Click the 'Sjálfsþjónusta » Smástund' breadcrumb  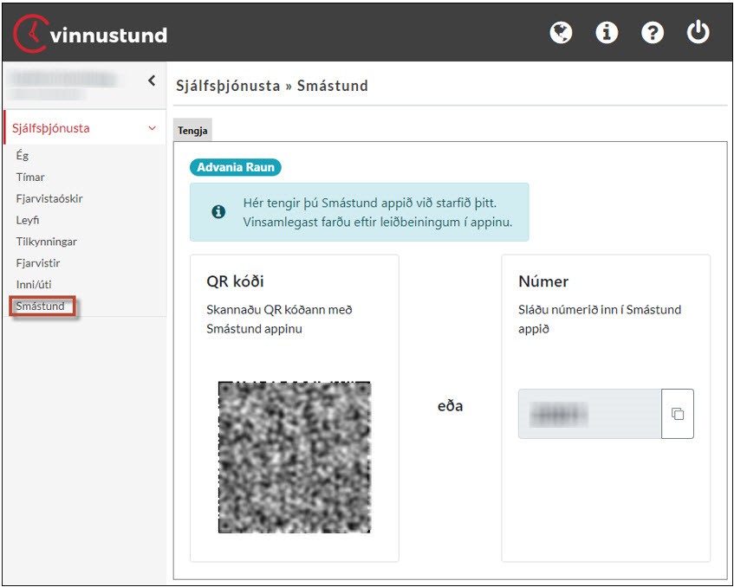click(x=272, y=86)
